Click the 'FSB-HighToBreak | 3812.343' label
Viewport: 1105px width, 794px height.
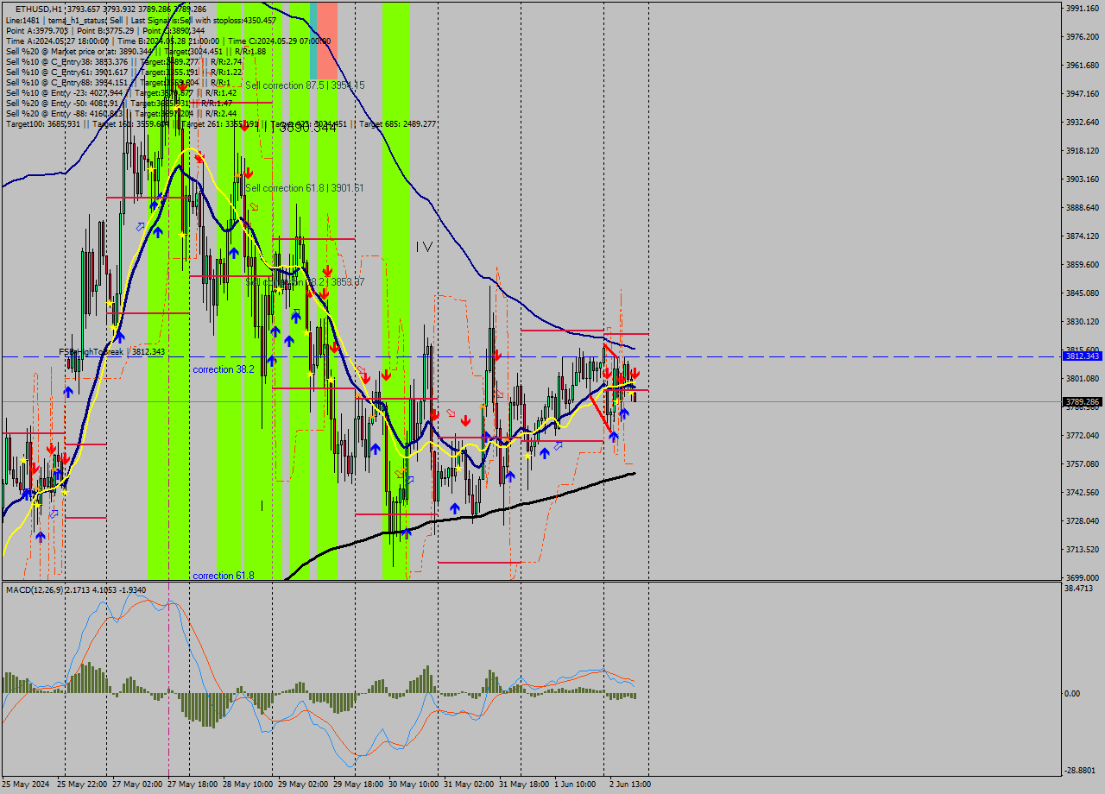tap(111, 352)
